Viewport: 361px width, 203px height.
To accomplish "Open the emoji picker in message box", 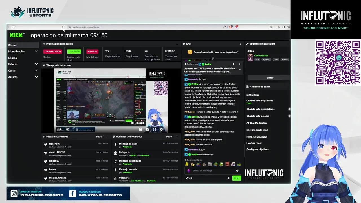I will 237,171.
